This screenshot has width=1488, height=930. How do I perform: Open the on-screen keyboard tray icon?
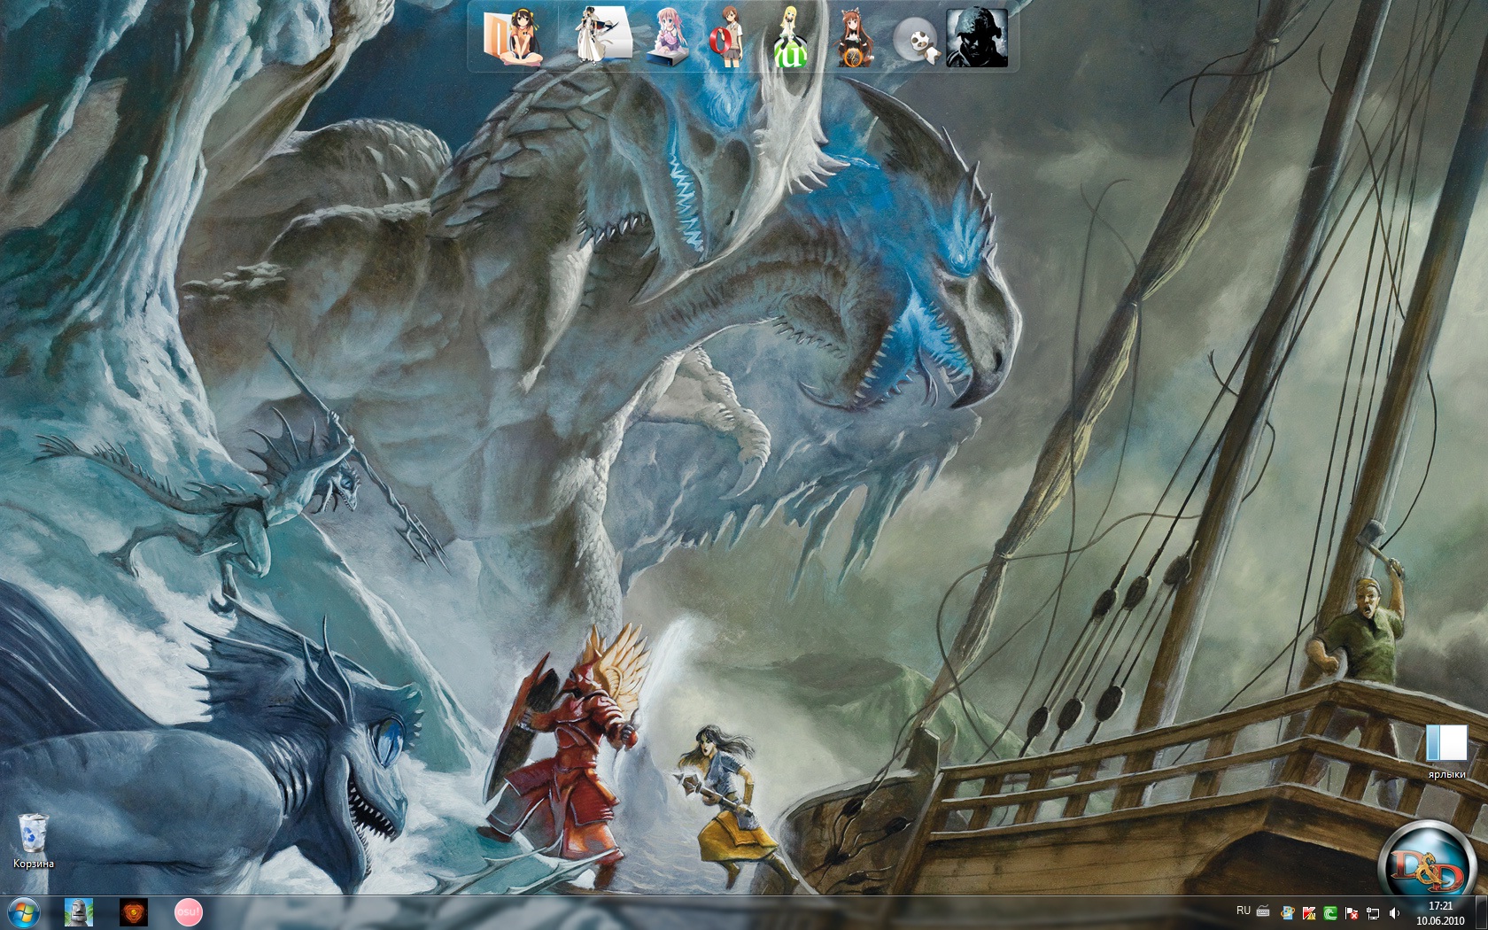[1263, 912]
